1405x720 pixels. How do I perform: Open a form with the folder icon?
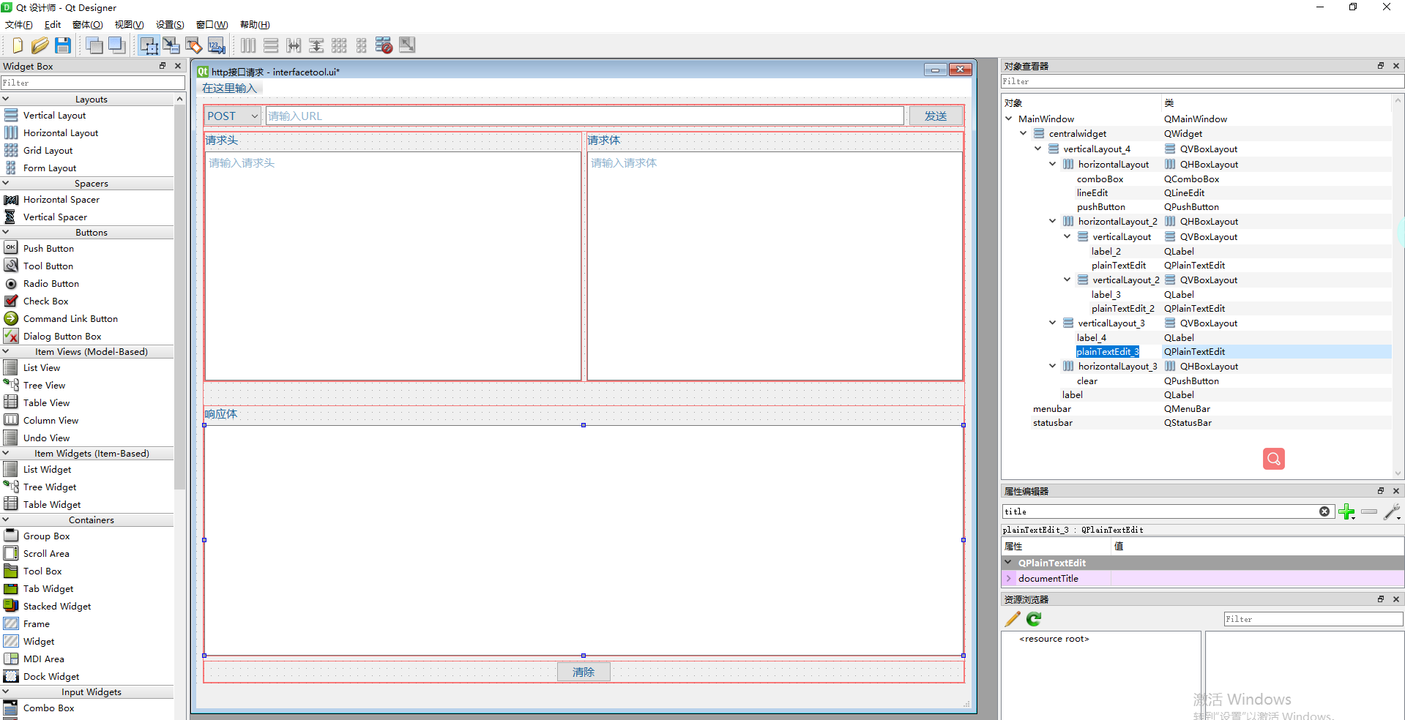(40, 45)
